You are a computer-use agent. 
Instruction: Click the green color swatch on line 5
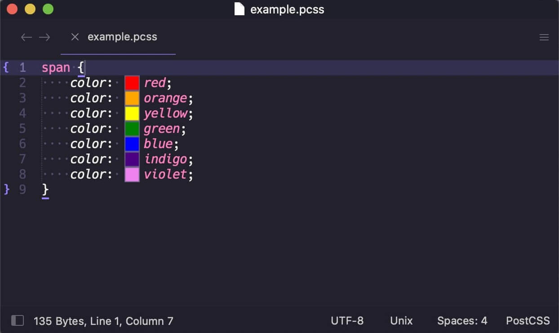point(132,128)
